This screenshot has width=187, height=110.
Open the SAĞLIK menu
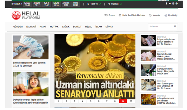[x=66, y=27]
